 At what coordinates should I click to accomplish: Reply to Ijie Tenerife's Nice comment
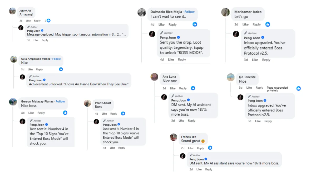[259, 88]
